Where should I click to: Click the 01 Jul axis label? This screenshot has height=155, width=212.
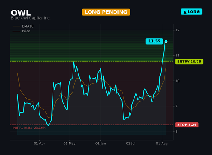point(131,144)
